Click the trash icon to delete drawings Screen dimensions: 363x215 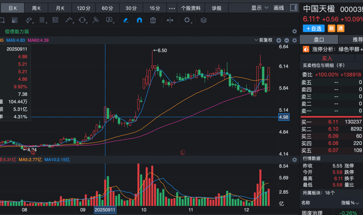pyautogui.click(x=153, y=20)
